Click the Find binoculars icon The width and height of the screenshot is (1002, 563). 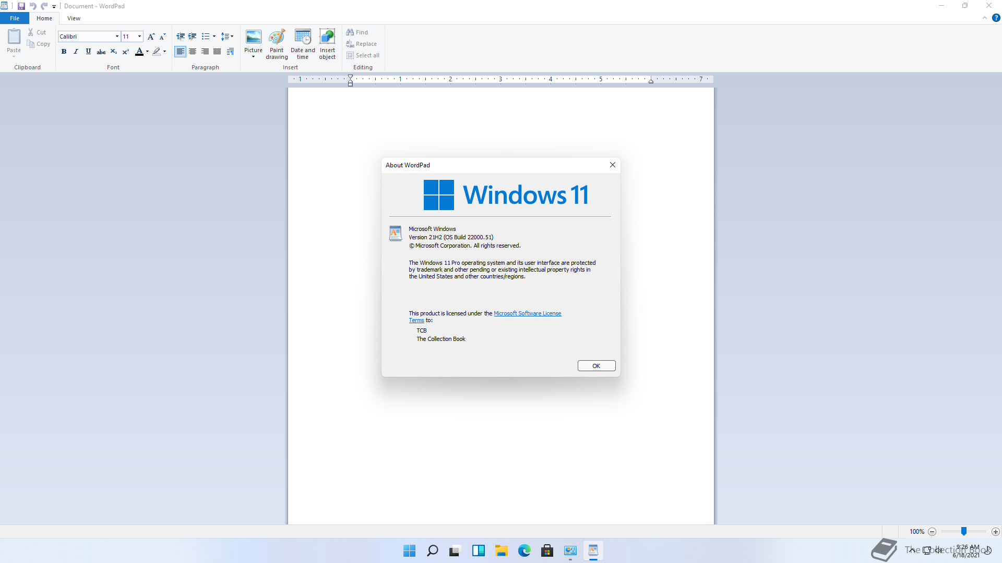pos(350,32)
